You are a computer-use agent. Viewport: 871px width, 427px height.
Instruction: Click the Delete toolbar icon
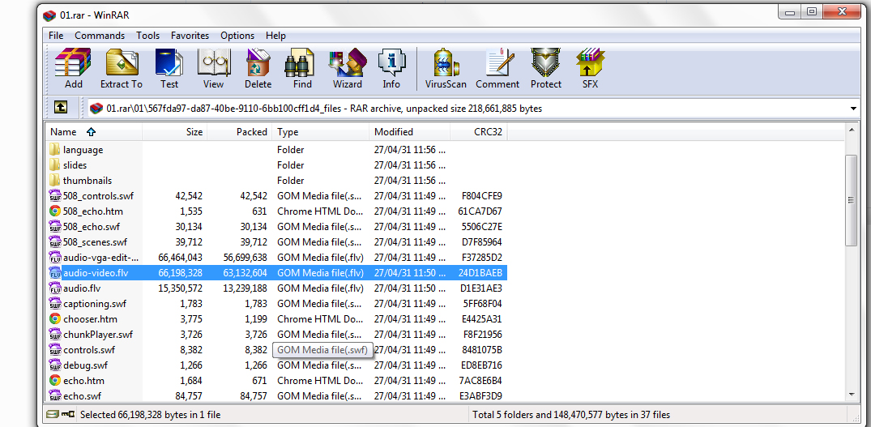258,68
